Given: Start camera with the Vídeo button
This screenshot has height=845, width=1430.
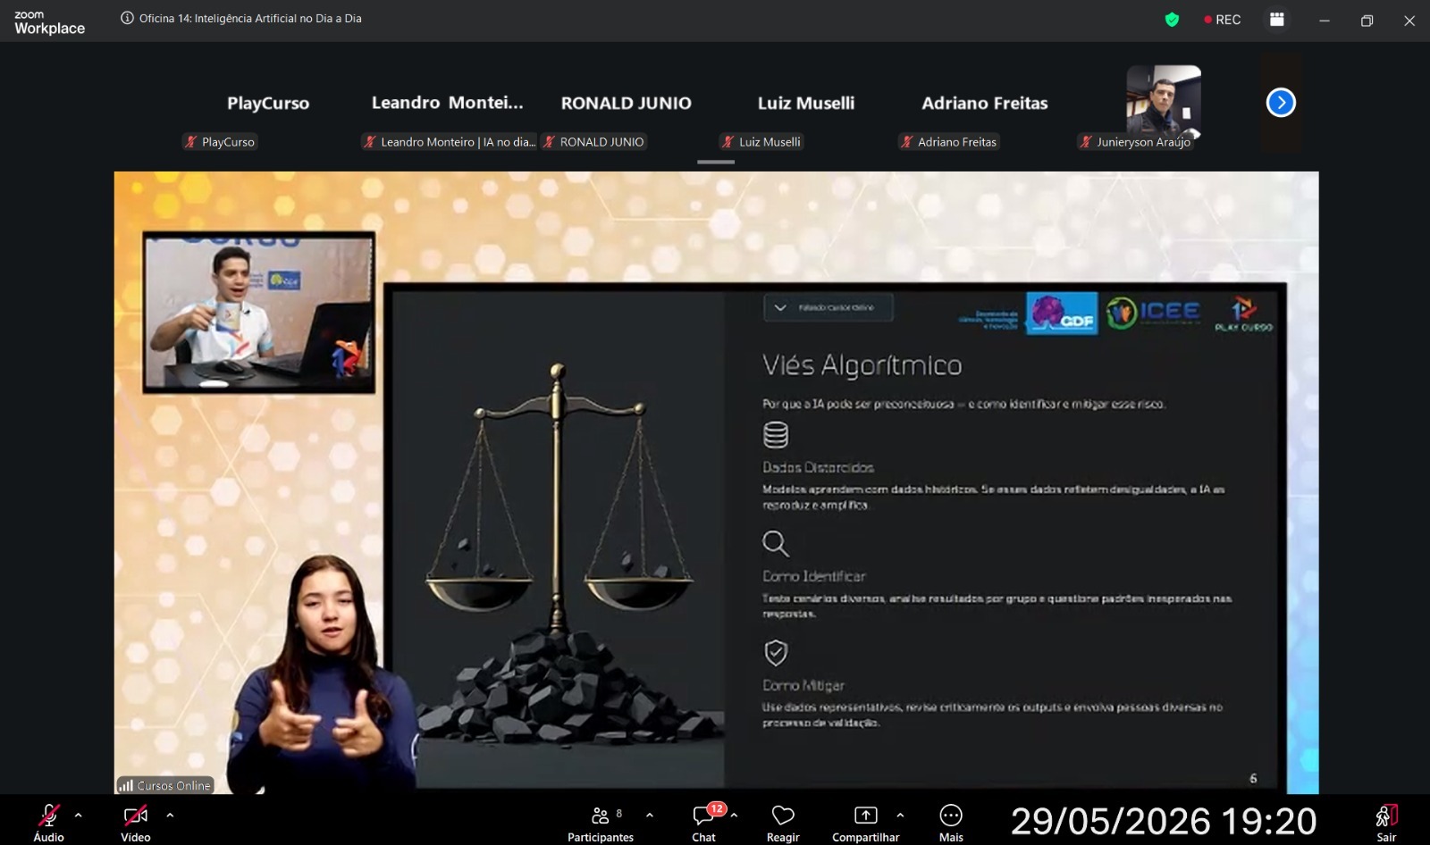Looking at the screenshot, I should 136,822.
